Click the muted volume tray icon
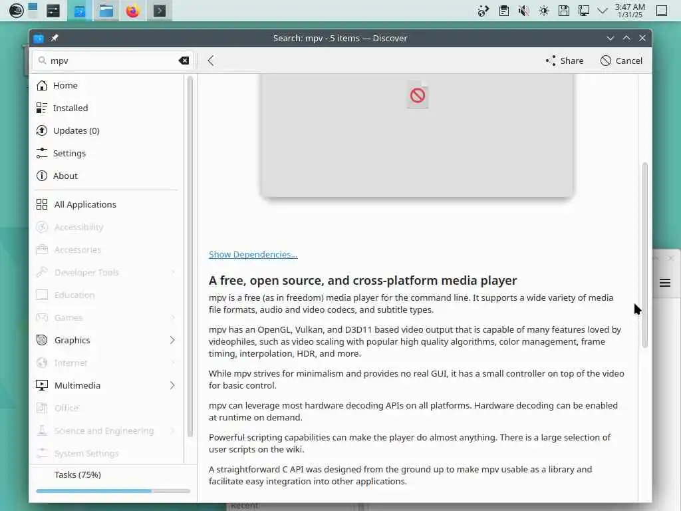This screenshot has width=681, height=511. 524,11
